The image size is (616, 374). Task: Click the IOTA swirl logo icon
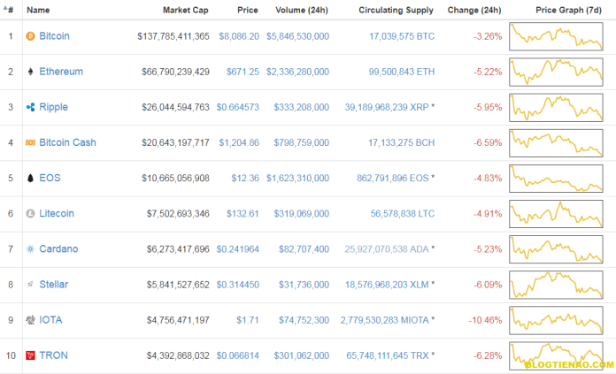pyautogui.click(x=30, y=320)
